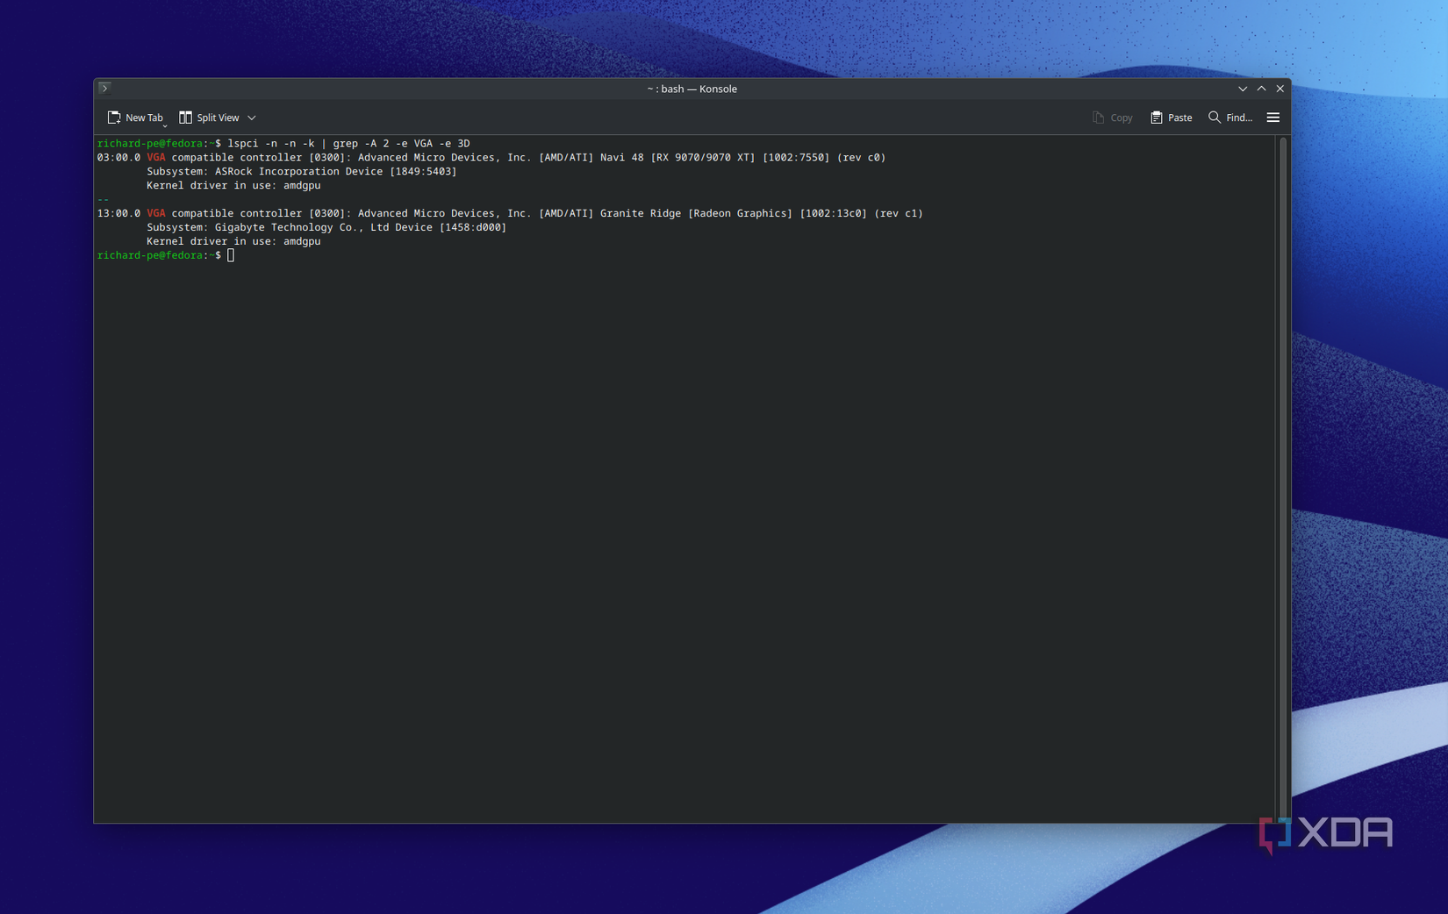Viewport: 1448px width, 914px height.
Task: Click the Copy pages icon in the toolbar
Action: tap(1098, 117)
